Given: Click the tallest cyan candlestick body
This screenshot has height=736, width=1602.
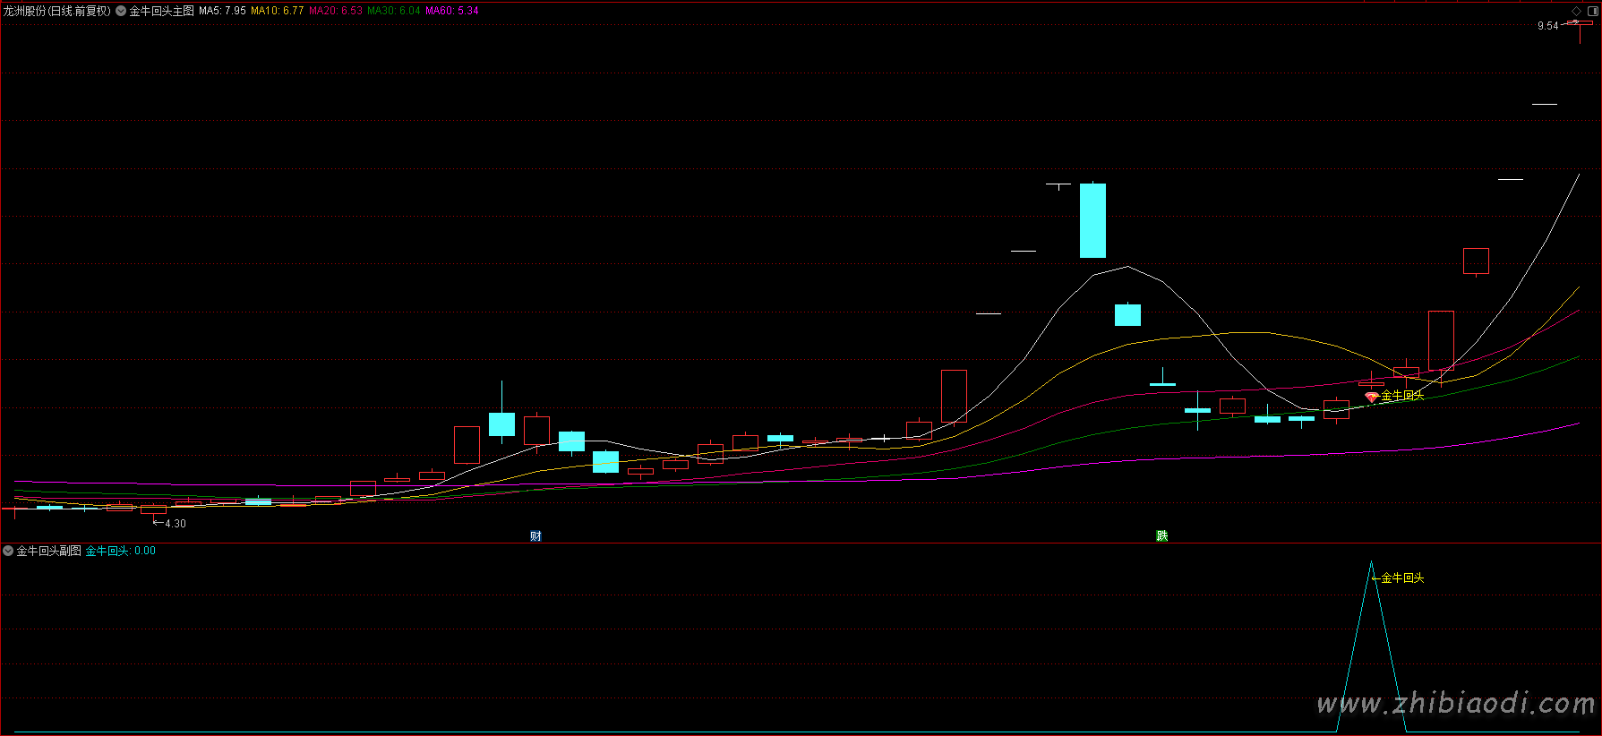Looking at the screenshot, I should 1092,220.
